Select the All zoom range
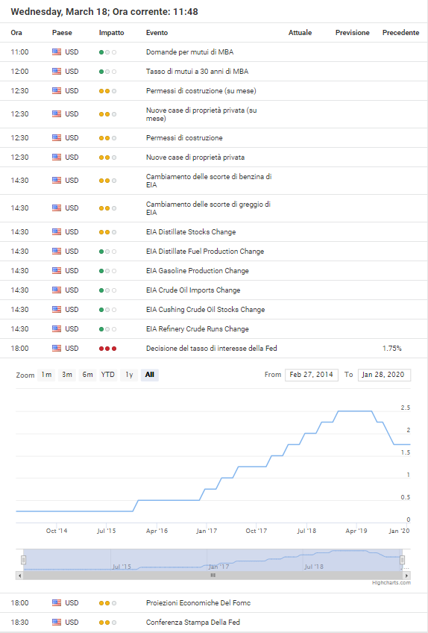 150,375
